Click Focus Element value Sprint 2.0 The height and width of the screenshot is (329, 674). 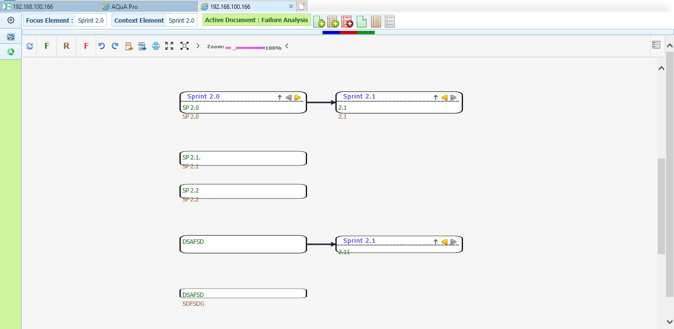click(91, 21)
